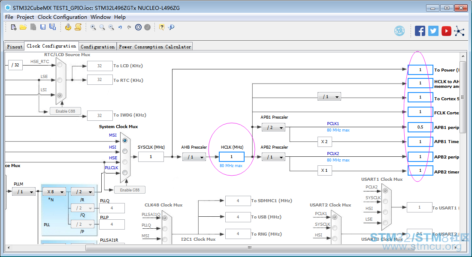Open the Cortex system timer /1 dropdown
The height and width of the screenshot is (257, 472).
pos(329,97)
